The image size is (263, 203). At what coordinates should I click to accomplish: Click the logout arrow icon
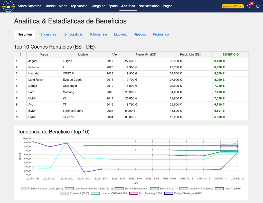[258, 6]
